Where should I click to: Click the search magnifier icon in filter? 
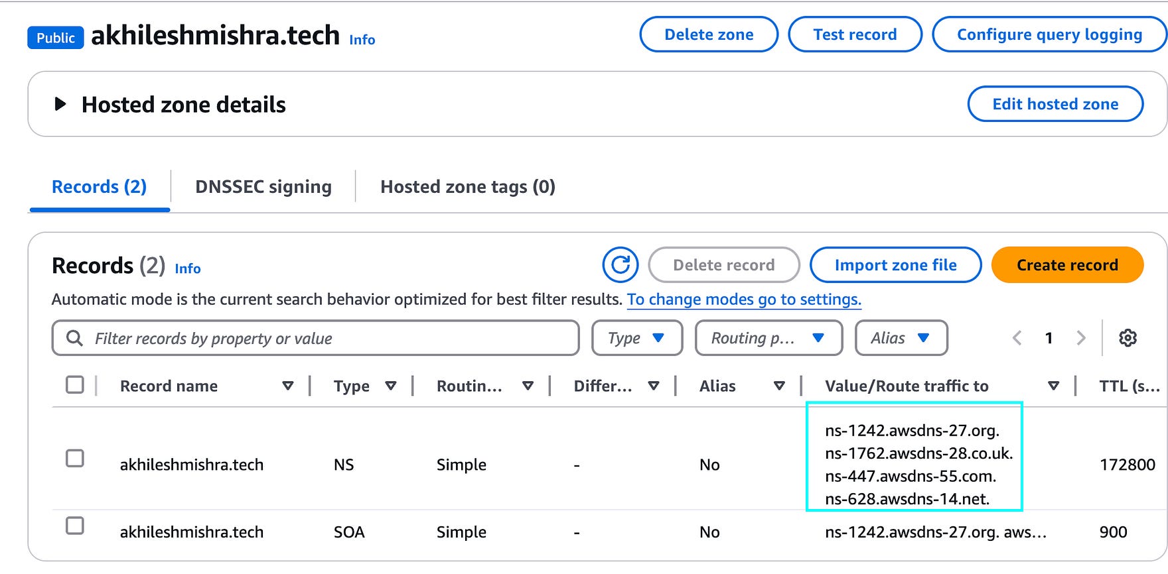75,338
